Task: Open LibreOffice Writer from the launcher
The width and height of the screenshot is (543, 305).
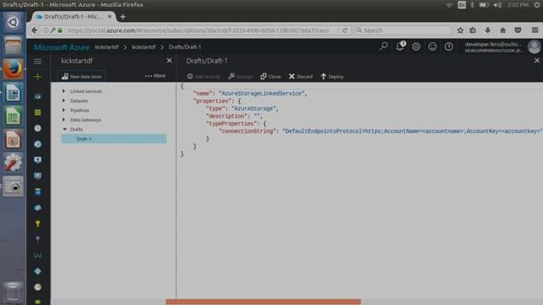Action: (x=13, y=93)
